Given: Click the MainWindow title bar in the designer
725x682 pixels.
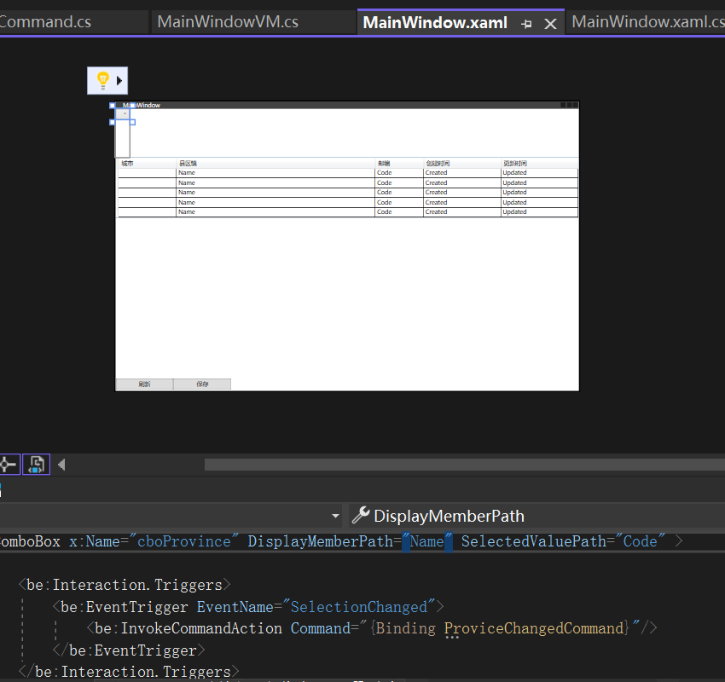Looking at the screenshot, I should [347, 106].
